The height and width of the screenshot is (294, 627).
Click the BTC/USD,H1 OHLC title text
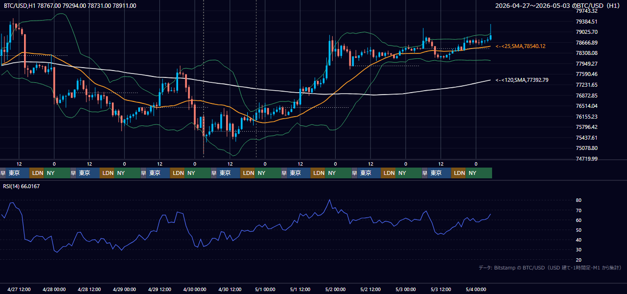[70, 6]
